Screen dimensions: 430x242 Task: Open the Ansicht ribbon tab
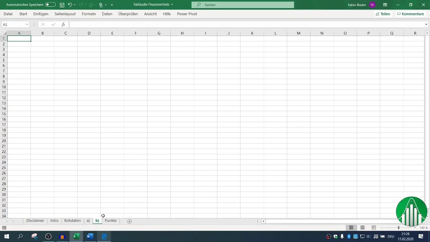pos(150,14)
